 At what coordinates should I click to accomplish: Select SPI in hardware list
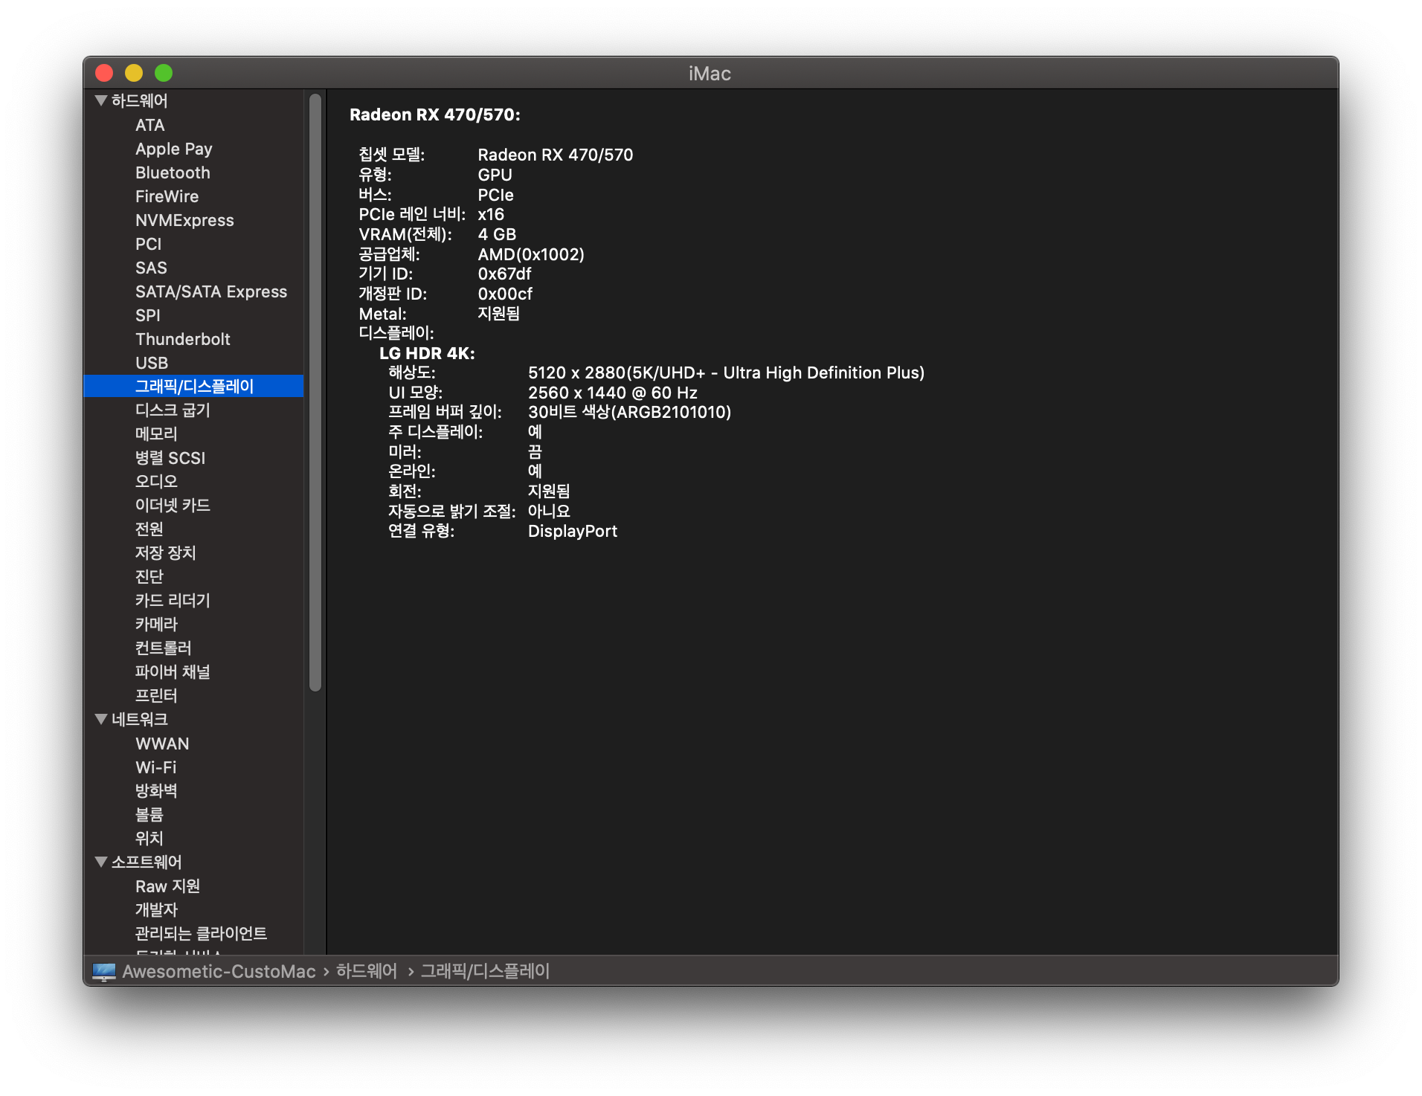point(147,315)
